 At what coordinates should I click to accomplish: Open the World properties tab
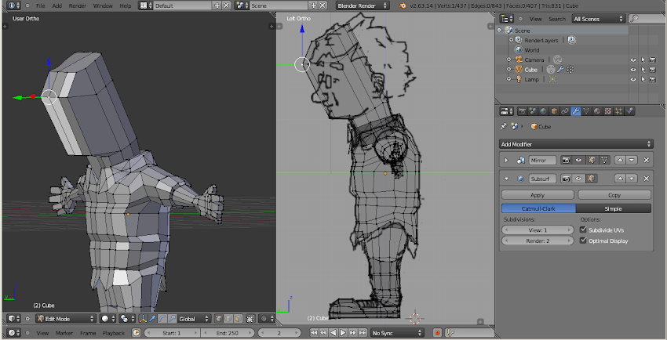tap(543, 111)
